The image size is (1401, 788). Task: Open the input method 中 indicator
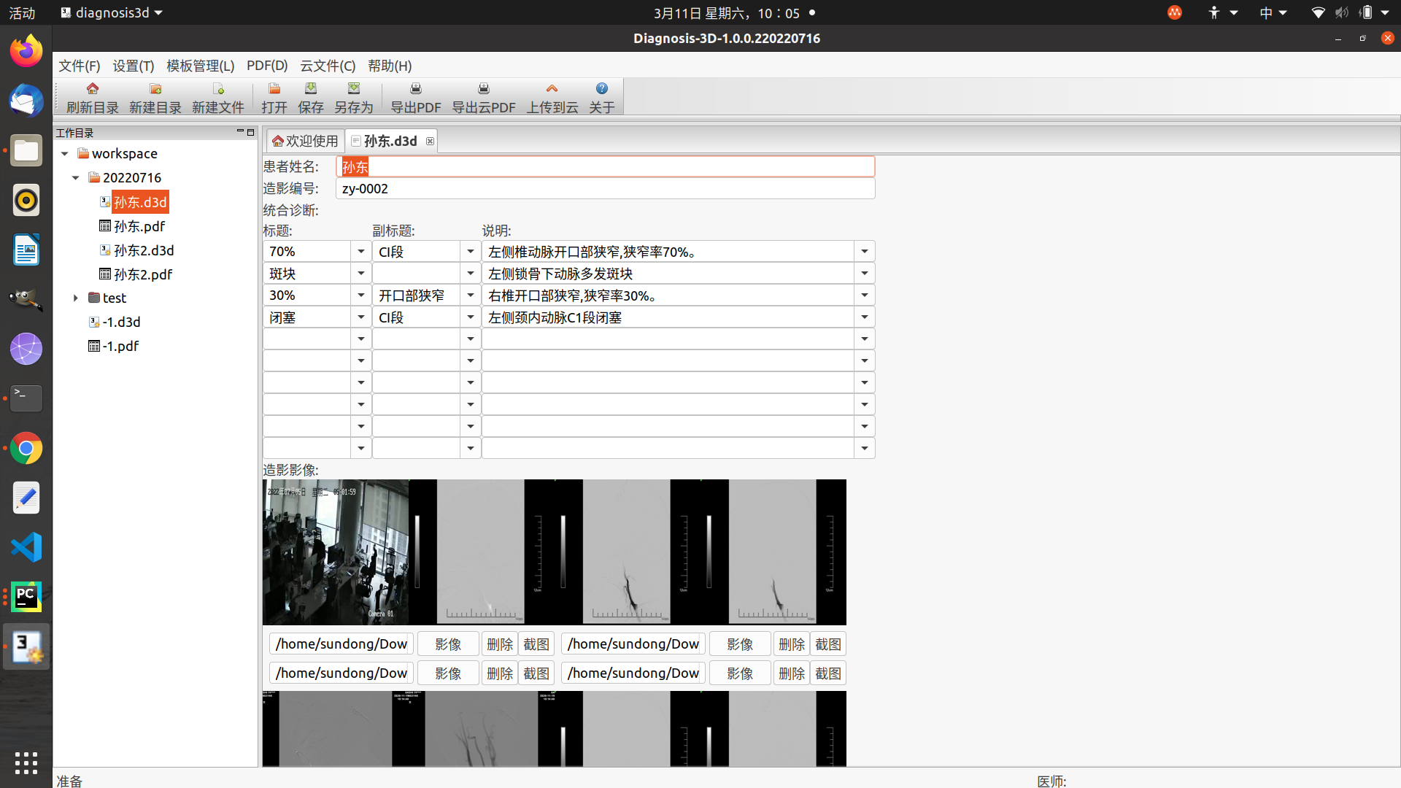click(x=1273, y=13)
